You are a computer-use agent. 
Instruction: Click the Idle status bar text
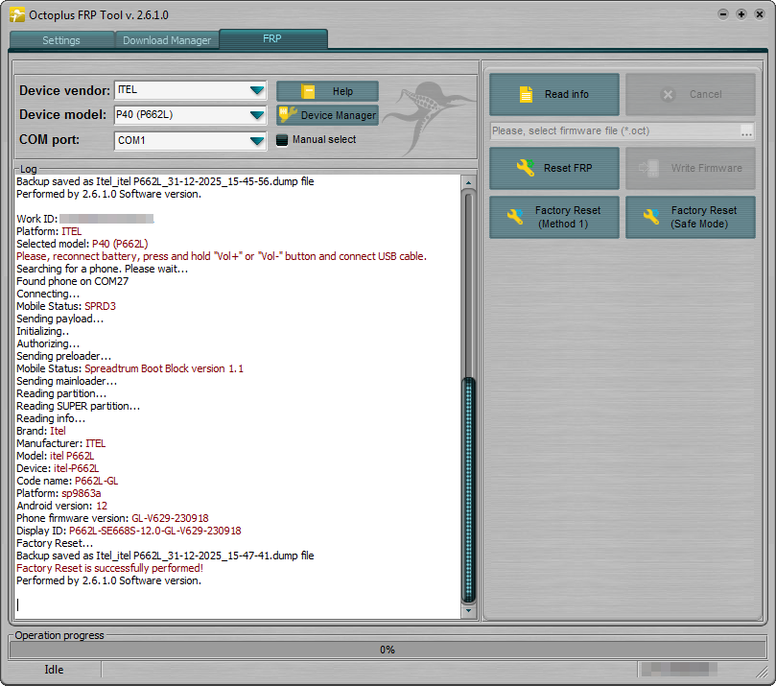[x=54, y=670]
